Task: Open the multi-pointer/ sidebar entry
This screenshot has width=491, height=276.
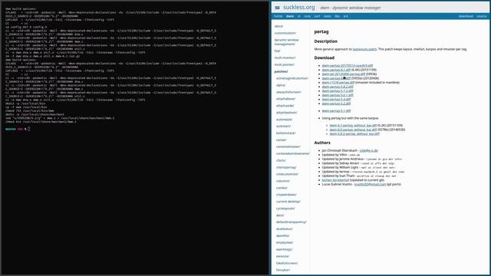Action: click(x=285, y=64)
